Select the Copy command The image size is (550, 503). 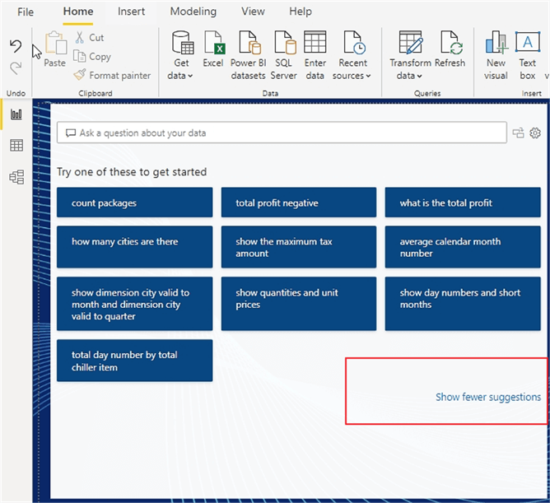point(92,57)
